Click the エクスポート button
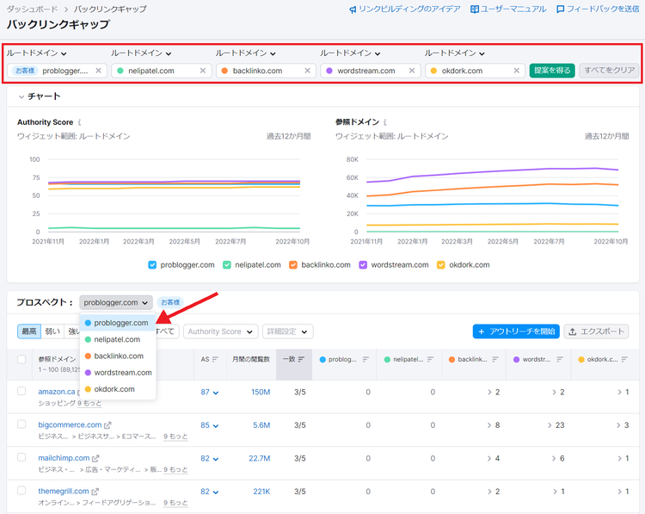645x514 pixels. click(x=596, y=331)
